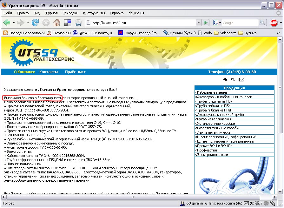Open the Правка menu
Image resolution: width=284 pixels, height=208 pixels.
(23, 13)
